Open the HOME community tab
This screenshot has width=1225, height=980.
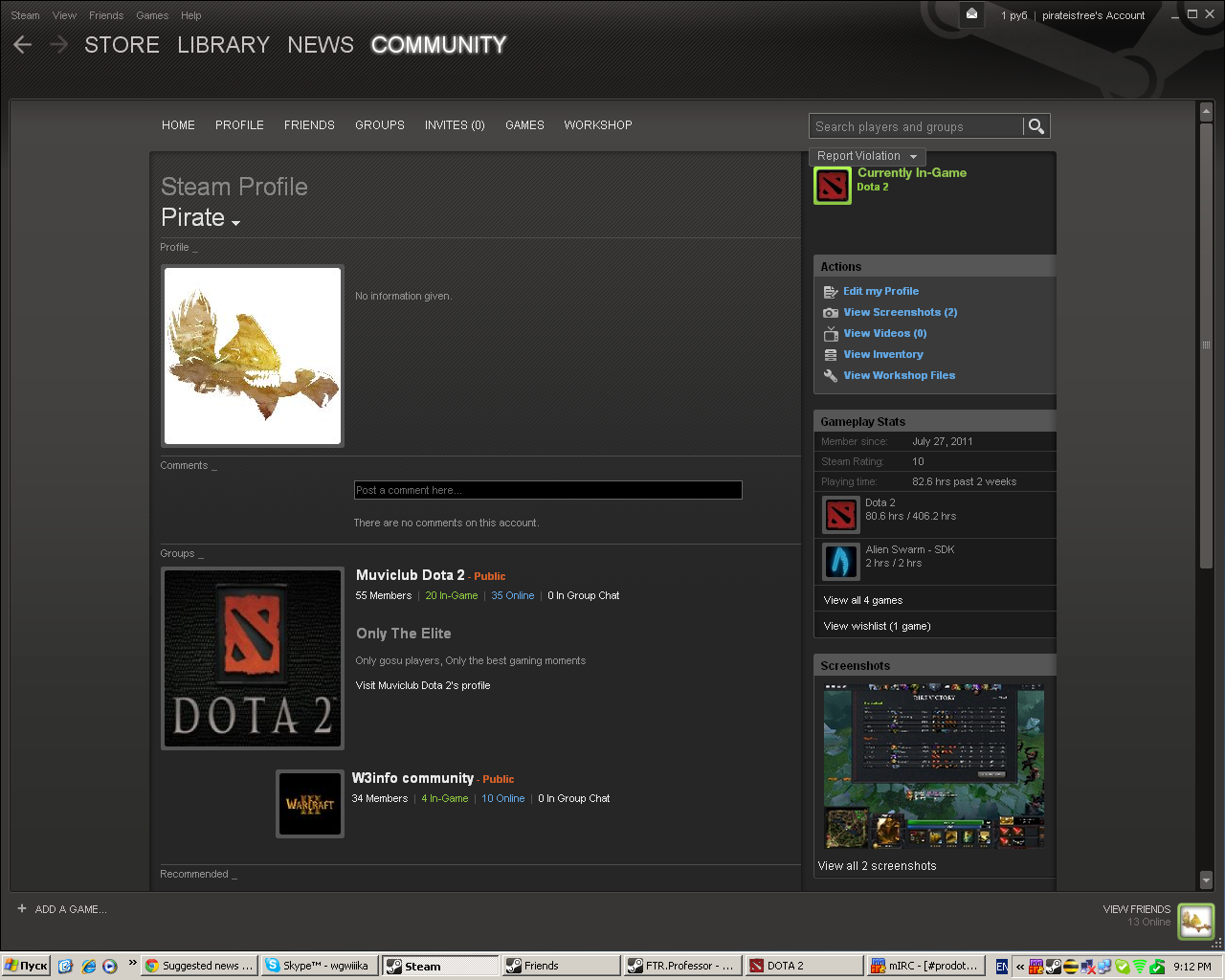tap(178, 125)
